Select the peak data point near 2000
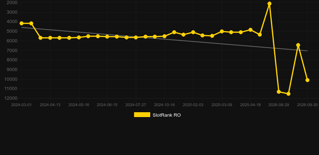Image resolution: width=319 pixels, height=155 pixels. point(269,4)
